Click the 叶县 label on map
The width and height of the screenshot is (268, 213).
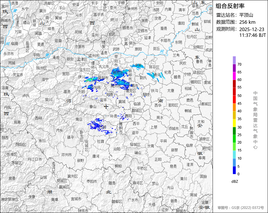point(113,116)
